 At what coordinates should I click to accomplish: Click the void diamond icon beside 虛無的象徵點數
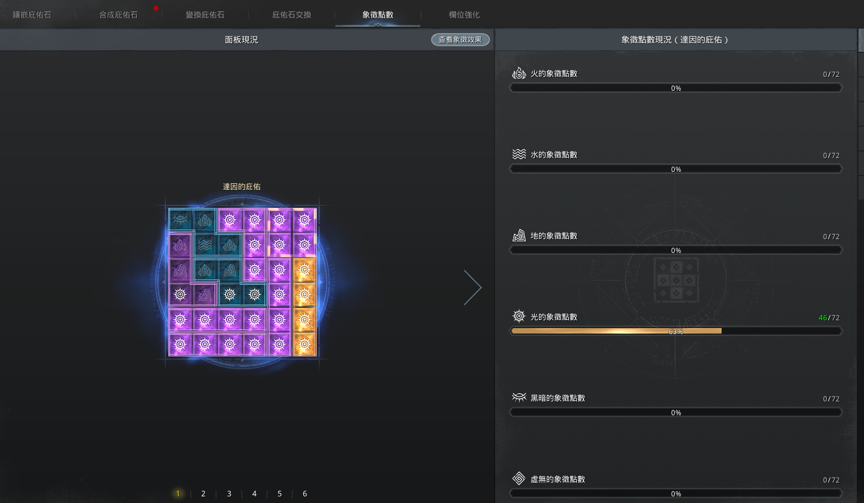pyautogui.click(x=519, y=479)
